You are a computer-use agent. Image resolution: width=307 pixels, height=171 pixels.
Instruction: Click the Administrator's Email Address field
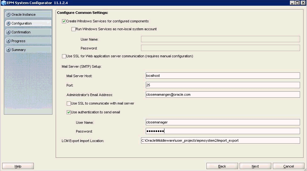coord(222,94)
